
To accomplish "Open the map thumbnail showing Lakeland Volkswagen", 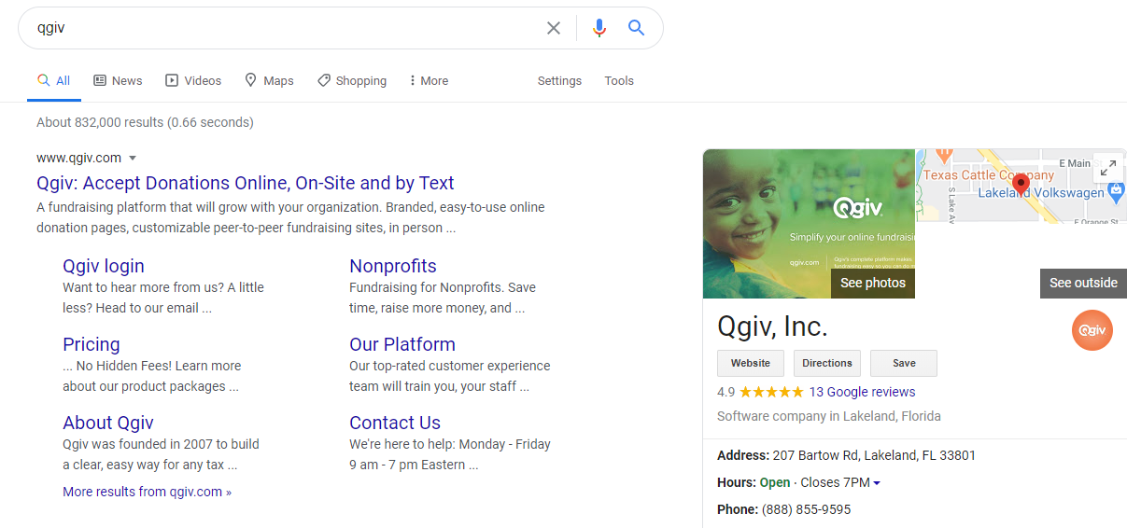I will [1021, 186].
